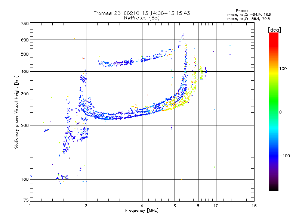Viewport: 299px width, 224px height.
Task: Click the y-axis tick label '300'
Action: pyautogui.click(x=25, y=94)
